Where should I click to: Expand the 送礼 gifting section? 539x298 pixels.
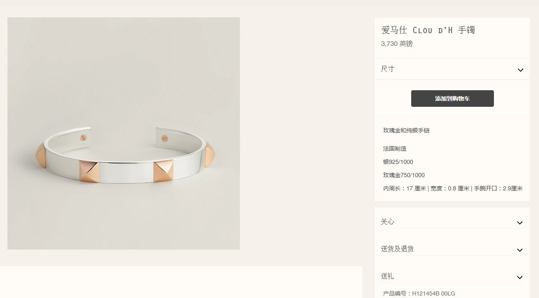tap(452, 276)
